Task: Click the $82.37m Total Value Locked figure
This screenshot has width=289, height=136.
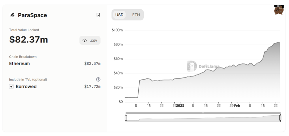Action: 29,39
